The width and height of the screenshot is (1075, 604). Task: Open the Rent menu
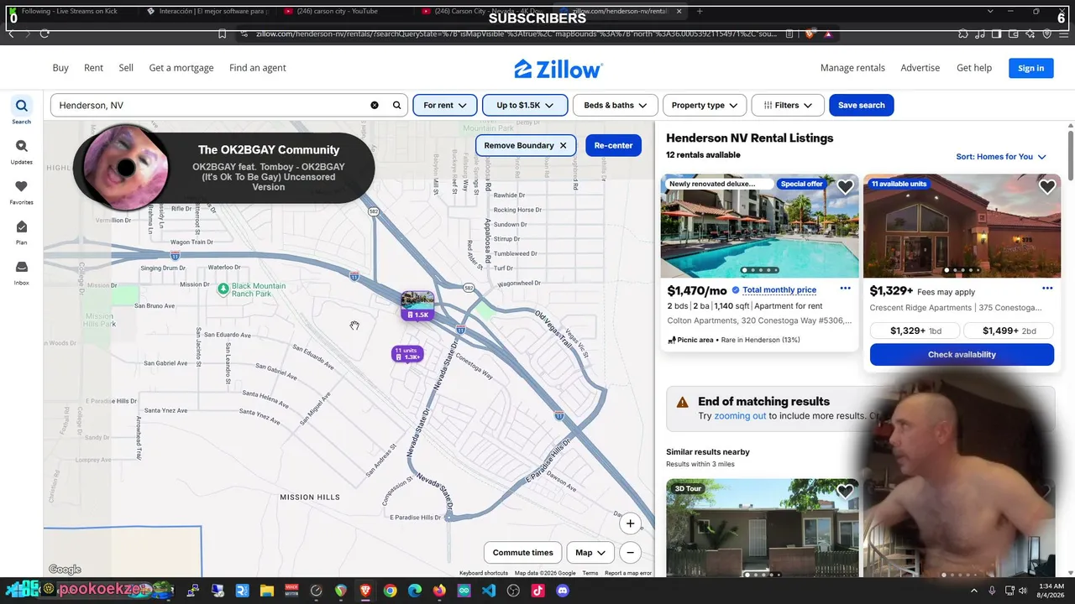93,68
